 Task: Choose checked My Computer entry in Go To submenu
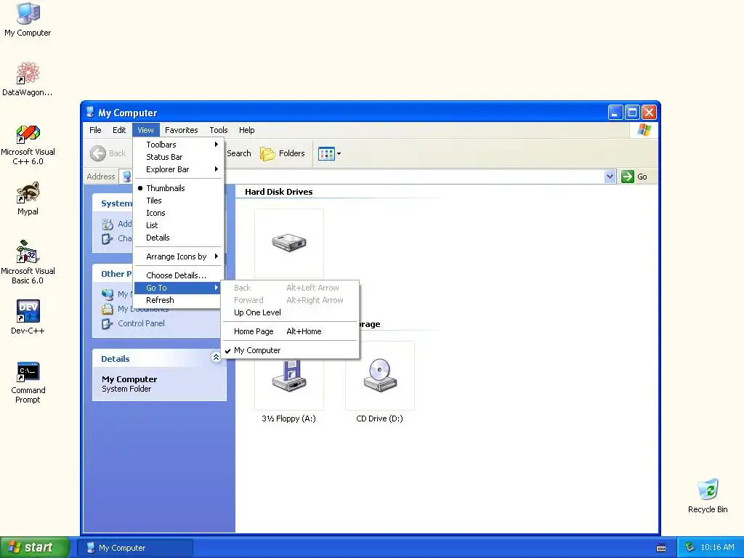pyautogui.click(x=290, y=350)
